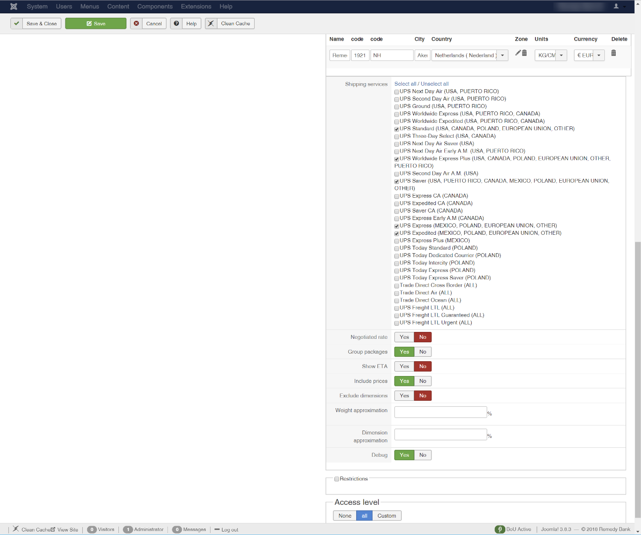The height and width of the screenshot is (535, 641).
Task: Set Negotiated rate to Yes
Action: [404, 337]
